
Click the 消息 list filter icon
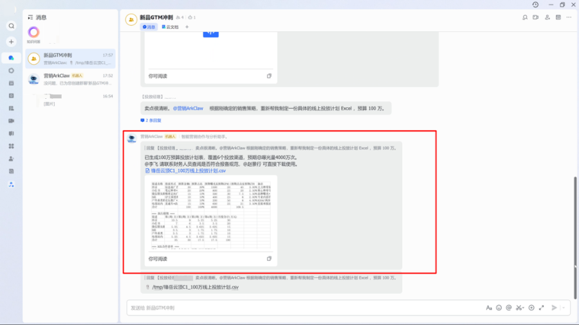coord(30,17)
